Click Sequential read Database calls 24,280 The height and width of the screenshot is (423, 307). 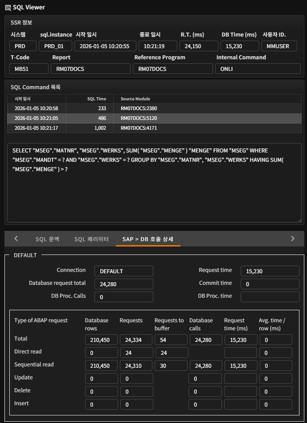206,366
